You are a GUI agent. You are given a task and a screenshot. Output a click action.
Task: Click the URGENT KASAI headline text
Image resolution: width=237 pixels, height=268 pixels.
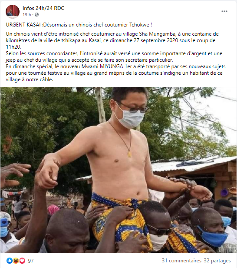click(79, 25)
